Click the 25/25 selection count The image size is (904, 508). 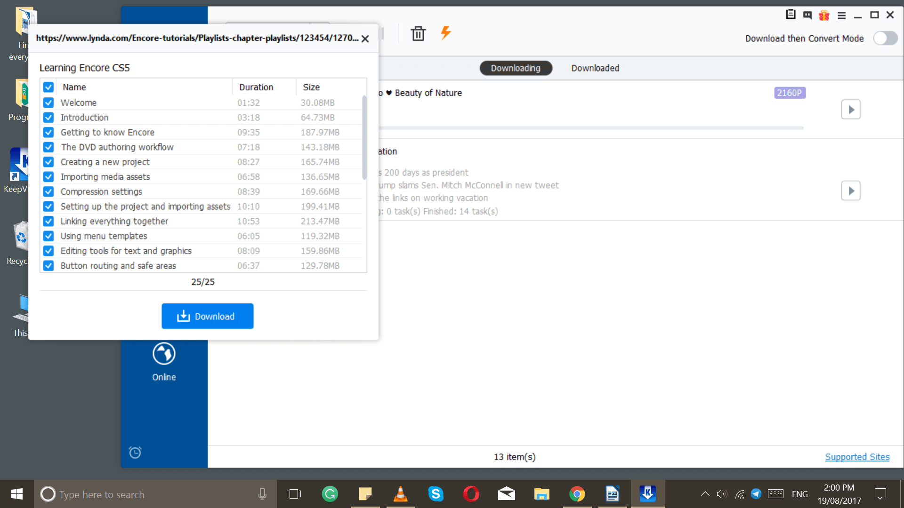coord(203,282)
